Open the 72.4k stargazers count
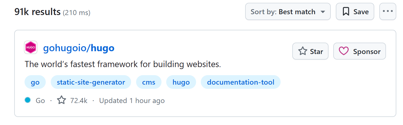Screen dimensions: 403x125 click(79, 101)
